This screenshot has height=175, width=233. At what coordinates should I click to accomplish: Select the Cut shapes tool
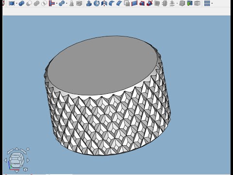pyautogui.click(x=29, y=3)
